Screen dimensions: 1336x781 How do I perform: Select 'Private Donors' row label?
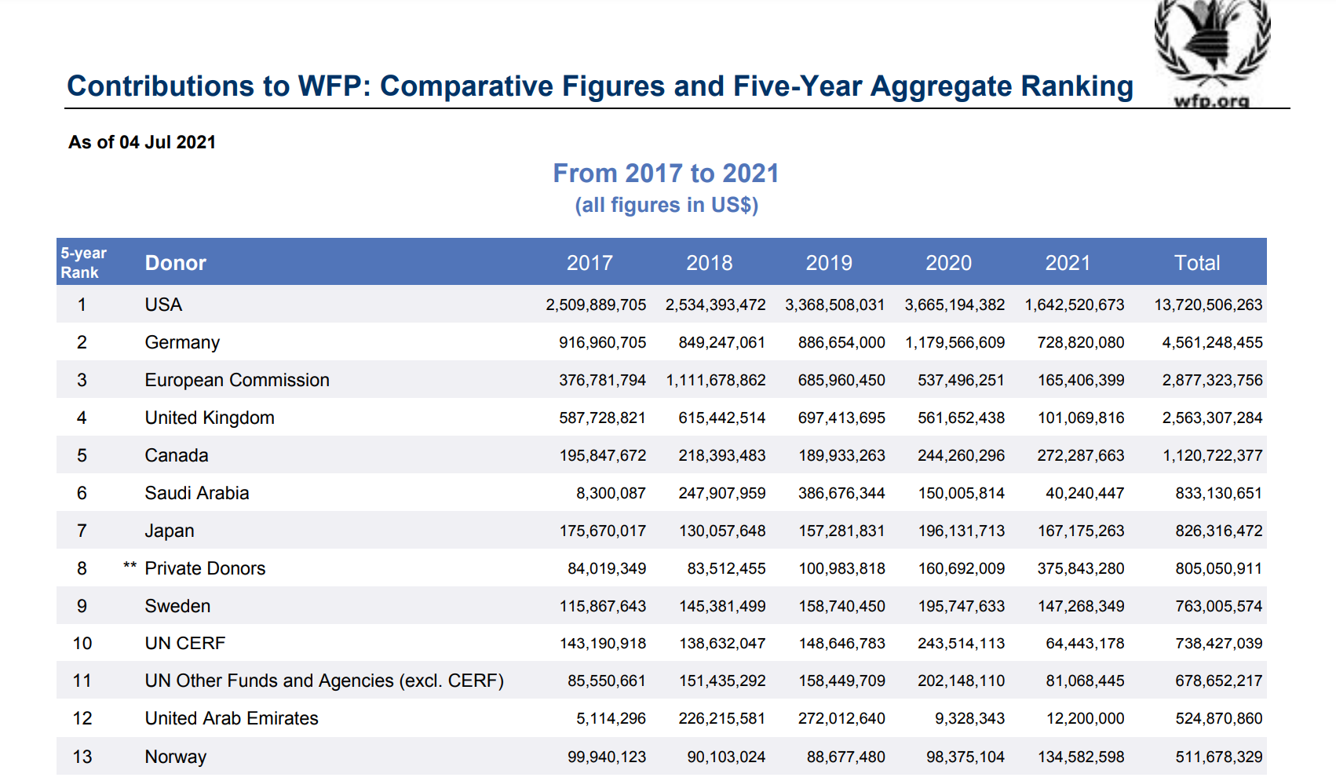pos(205,568)
